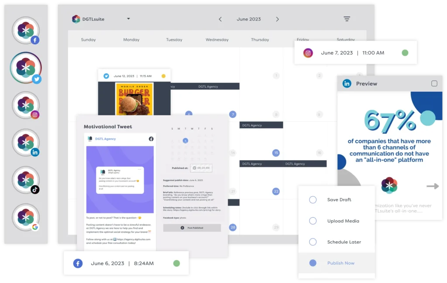
Task: Select the Twitter account in sidebar
Action: tap(26, 68)
